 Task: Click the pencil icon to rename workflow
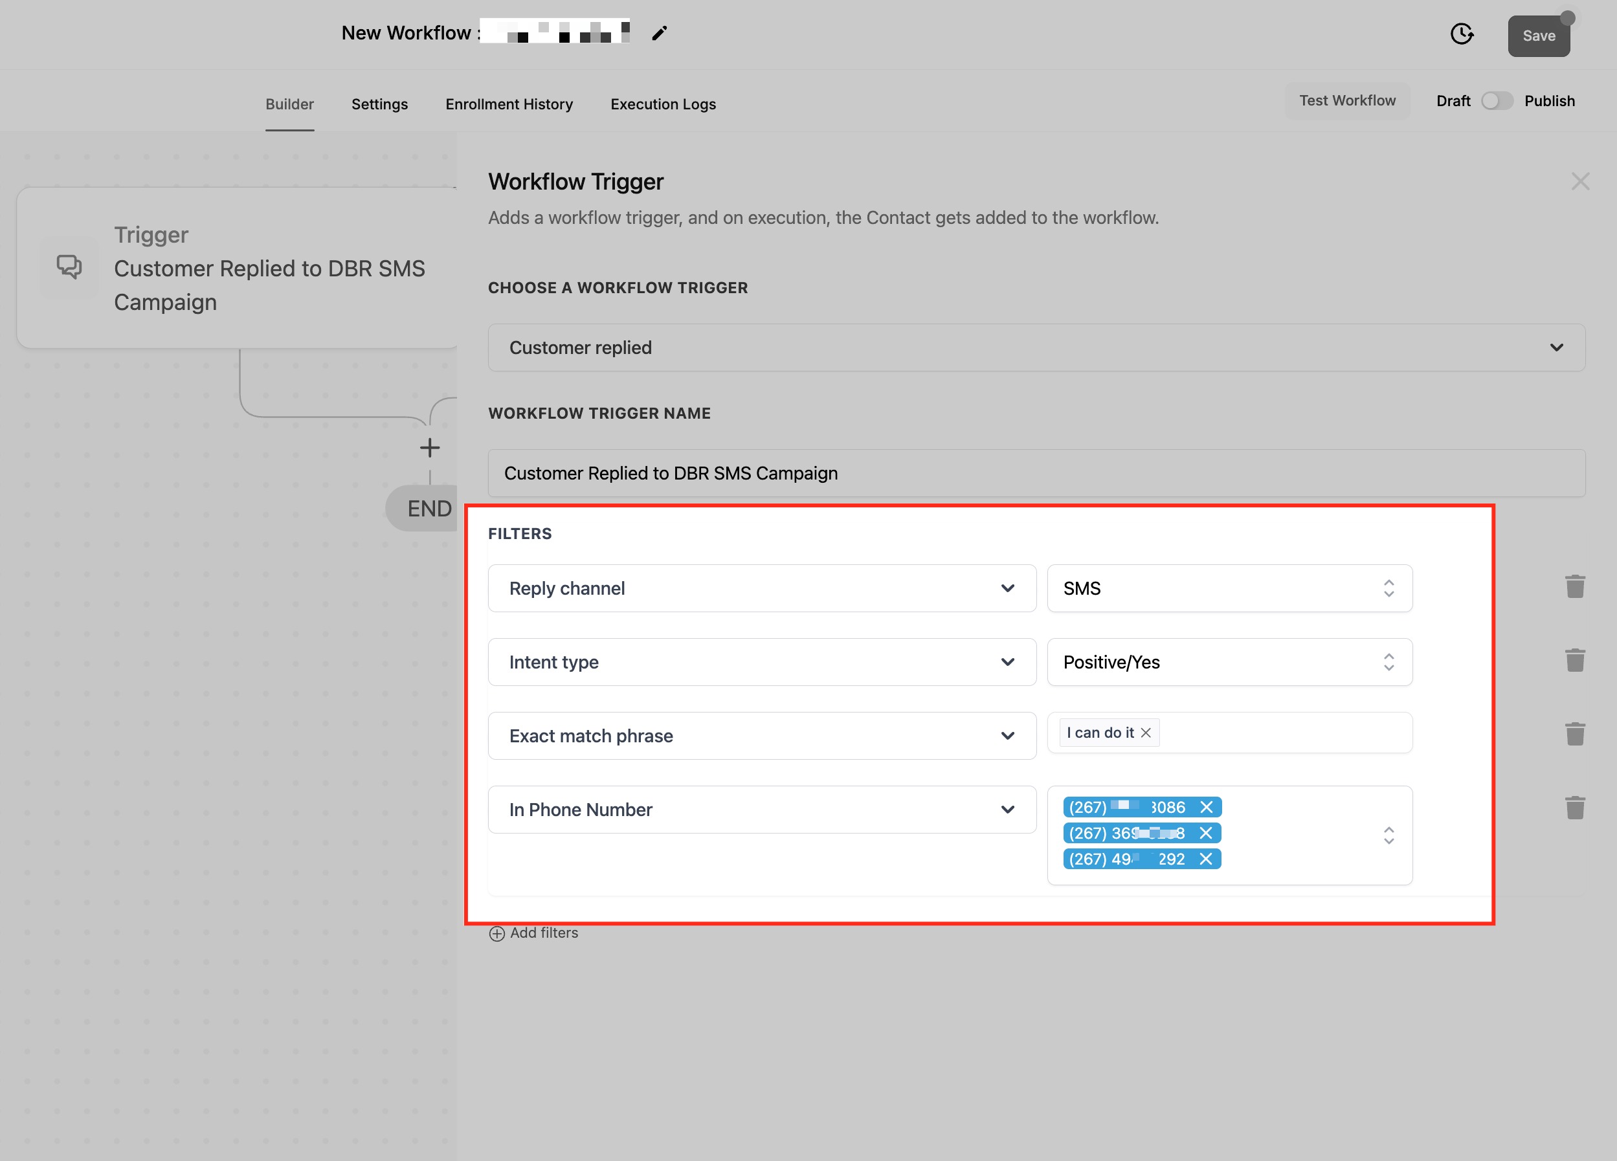point(659,34)
